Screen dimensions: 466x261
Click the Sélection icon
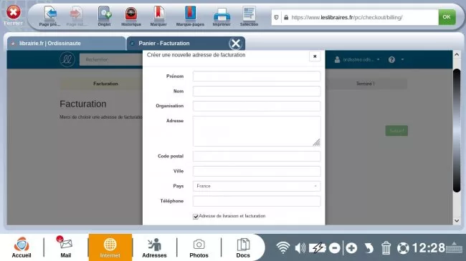point(249,14)
